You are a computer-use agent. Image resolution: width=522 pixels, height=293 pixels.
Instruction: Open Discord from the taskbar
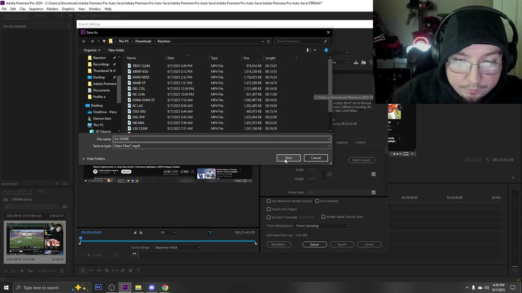[x=152, y=287]
